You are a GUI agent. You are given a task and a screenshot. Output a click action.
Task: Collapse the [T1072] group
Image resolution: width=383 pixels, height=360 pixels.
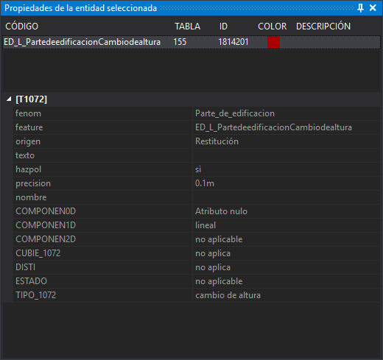coord(9,99)
